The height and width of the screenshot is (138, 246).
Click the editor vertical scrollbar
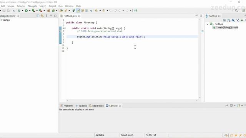(x=199, y=59)
